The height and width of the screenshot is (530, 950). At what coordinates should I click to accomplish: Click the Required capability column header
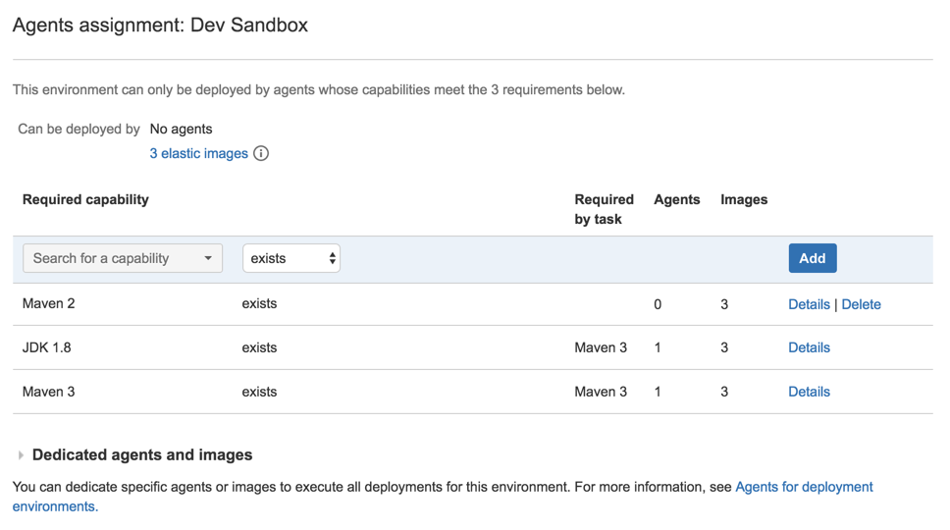tap(85, 200)
